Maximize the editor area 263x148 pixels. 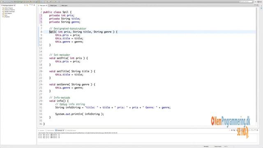257,5
